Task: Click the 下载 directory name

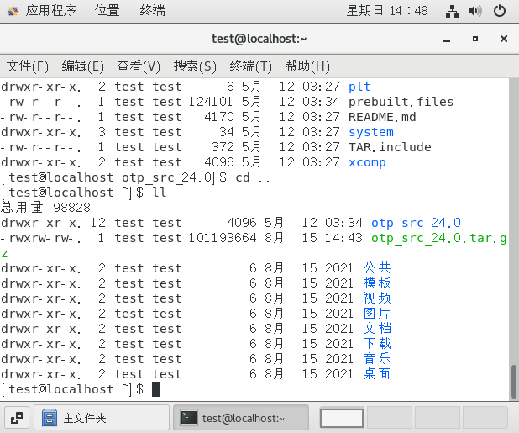Action: (377, 344)
